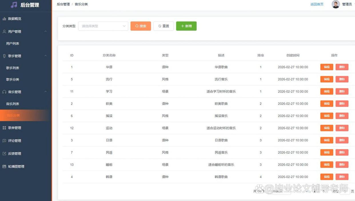Screen dimensions: 355x201
Task: Edit the 学习 category row
Action: [x=327, y=91]
